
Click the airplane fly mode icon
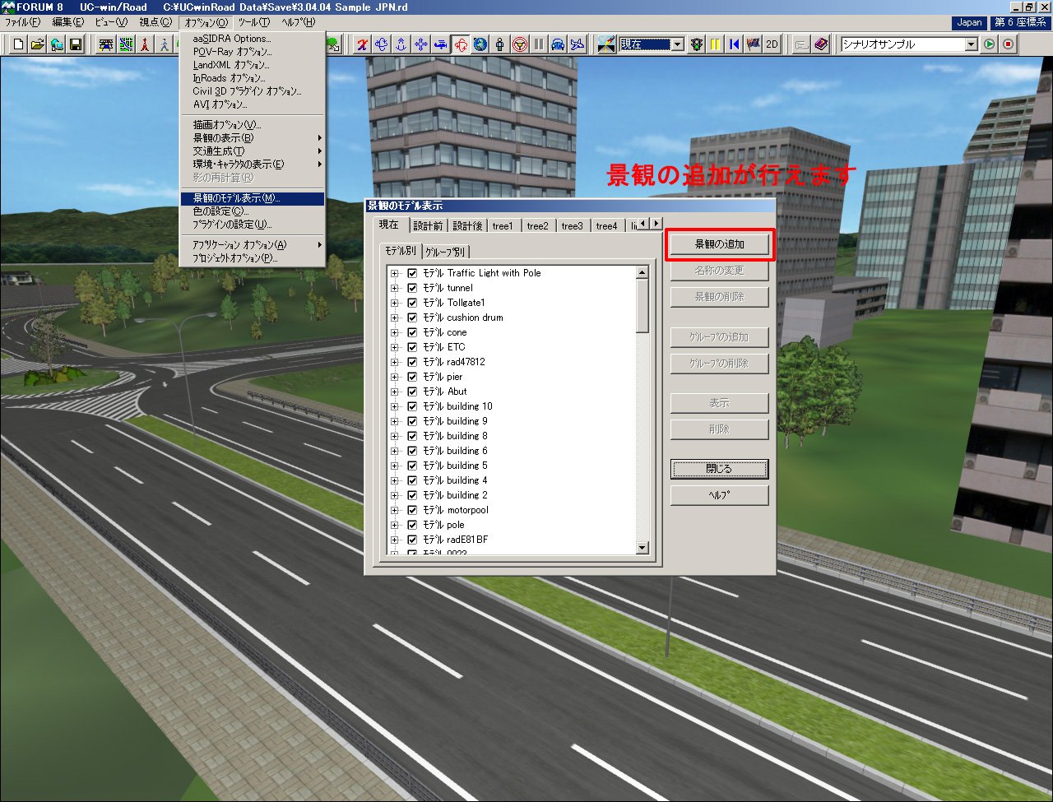click(578, 44)
